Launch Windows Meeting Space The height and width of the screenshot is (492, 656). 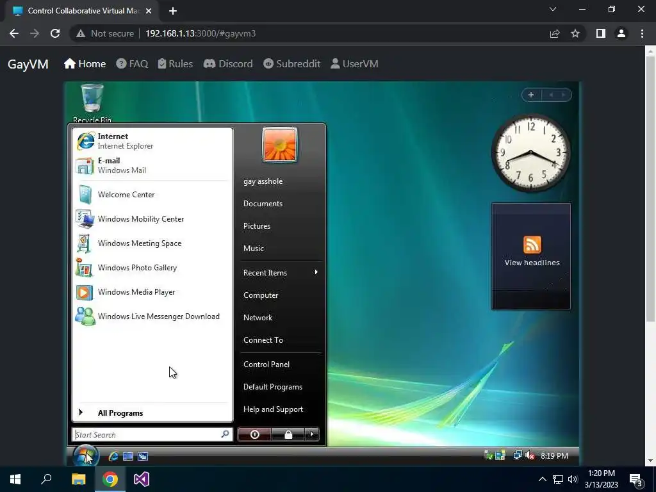152,243
